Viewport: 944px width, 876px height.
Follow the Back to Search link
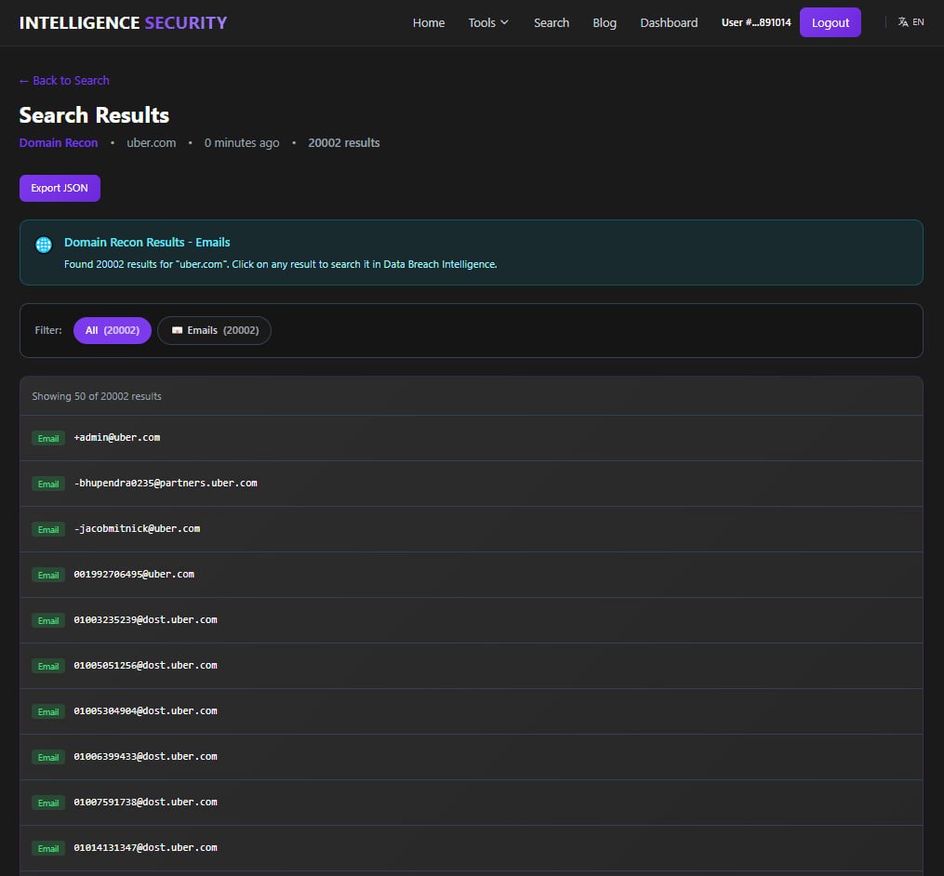point(64,81)
